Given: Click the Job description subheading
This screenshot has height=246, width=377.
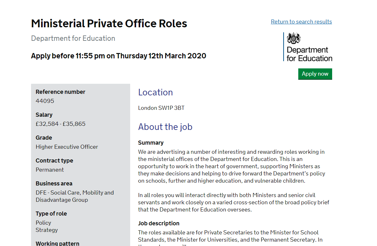Looking at the screenshot, I should click(x=159, y=223).
